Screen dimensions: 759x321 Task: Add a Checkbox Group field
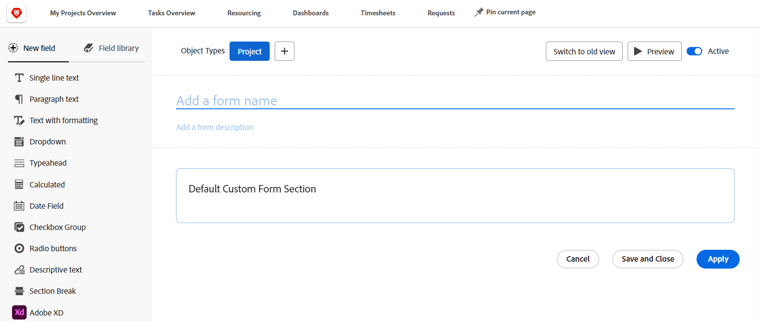point(57,227)
